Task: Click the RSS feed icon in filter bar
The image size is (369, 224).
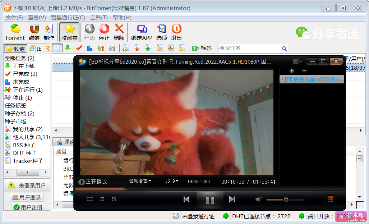Action: click(x=160, y=48)
